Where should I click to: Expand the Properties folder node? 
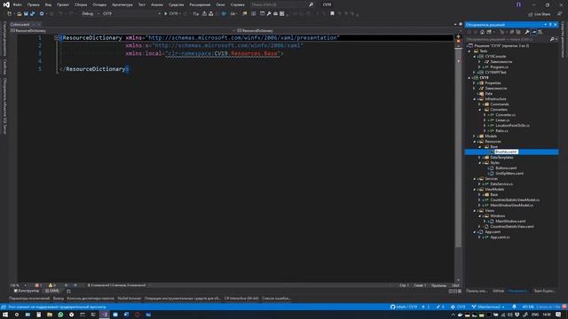[x=475, y=82]
